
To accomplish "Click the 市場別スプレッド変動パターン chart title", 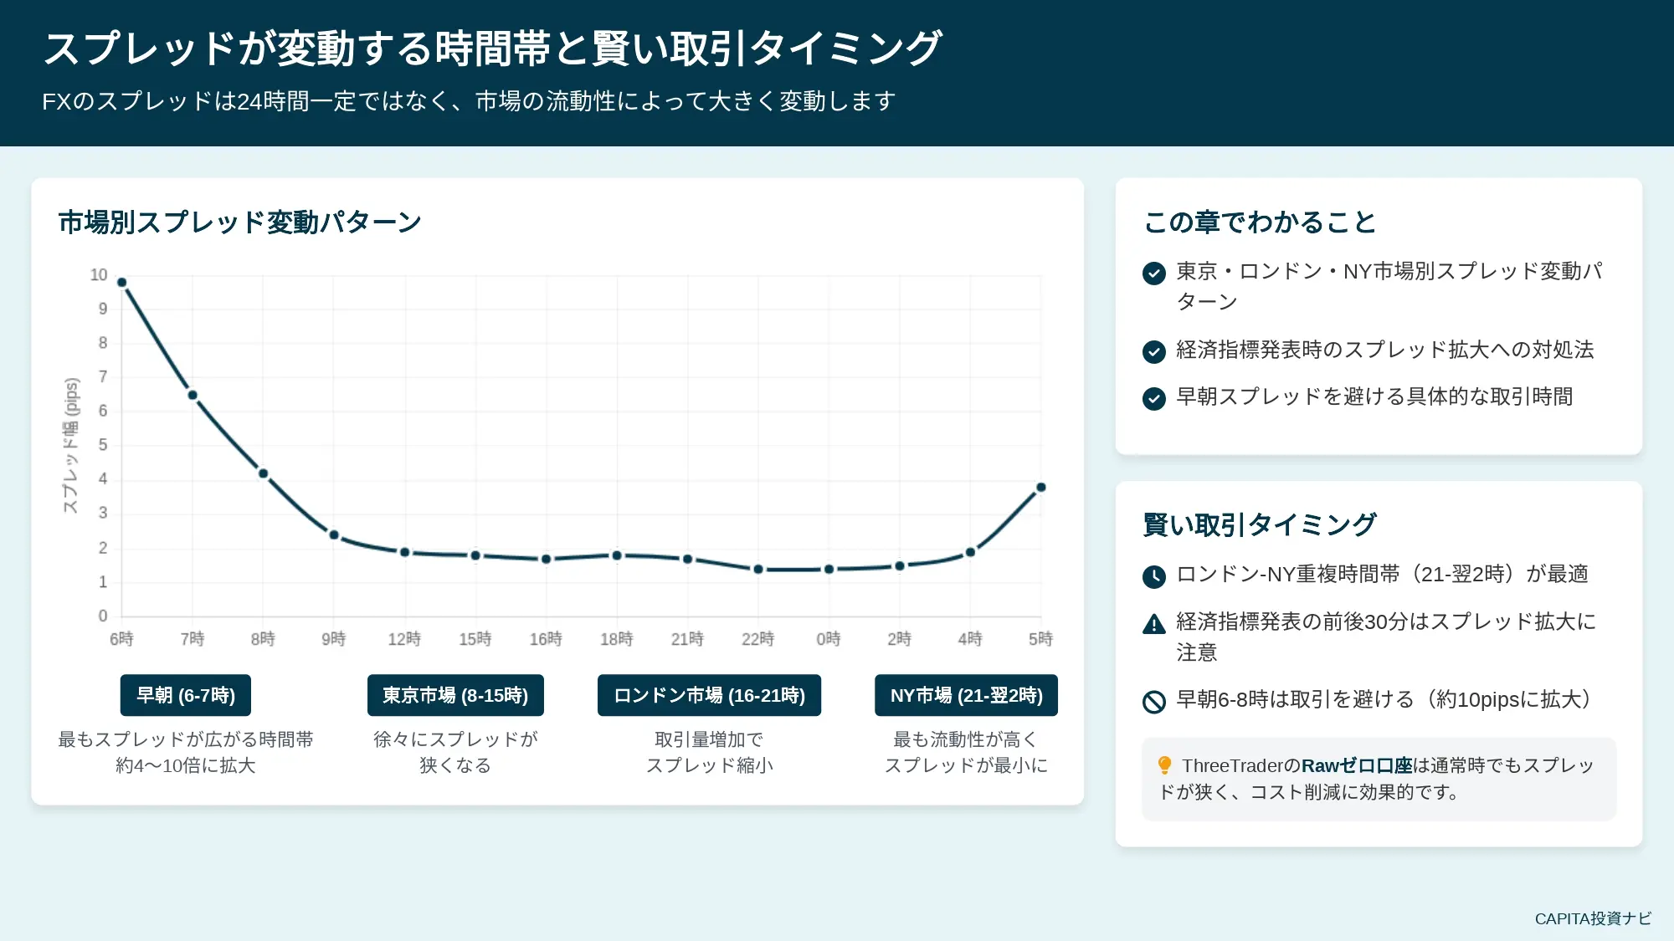I will pyautogui.click(x=240, y=222).
